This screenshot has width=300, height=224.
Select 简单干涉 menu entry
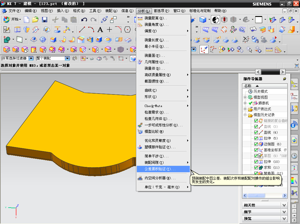tap(163, 156)
